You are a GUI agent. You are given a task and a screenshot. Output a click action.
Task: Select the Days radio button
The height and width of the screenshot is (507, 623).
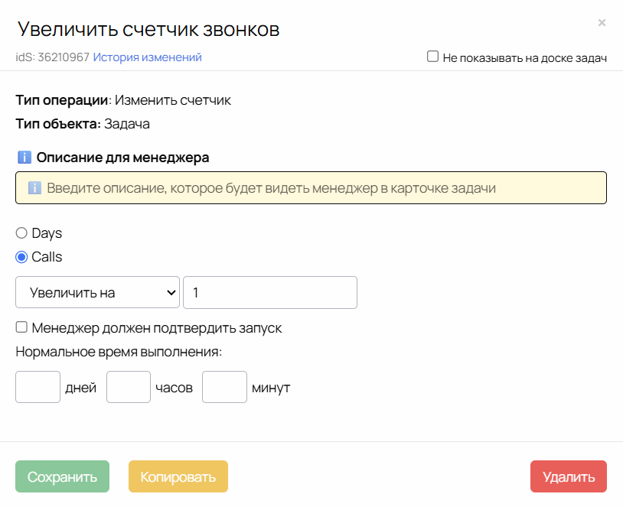[x=21, y=233]
